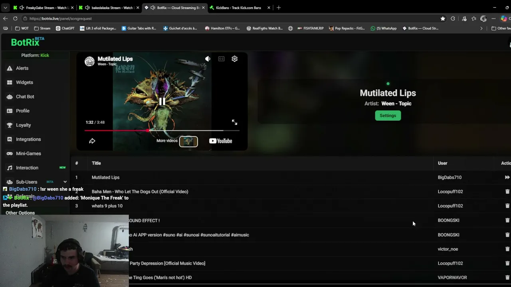Remove Party Depression song from queue
This screenshot has width=511, height=287.
507,263
